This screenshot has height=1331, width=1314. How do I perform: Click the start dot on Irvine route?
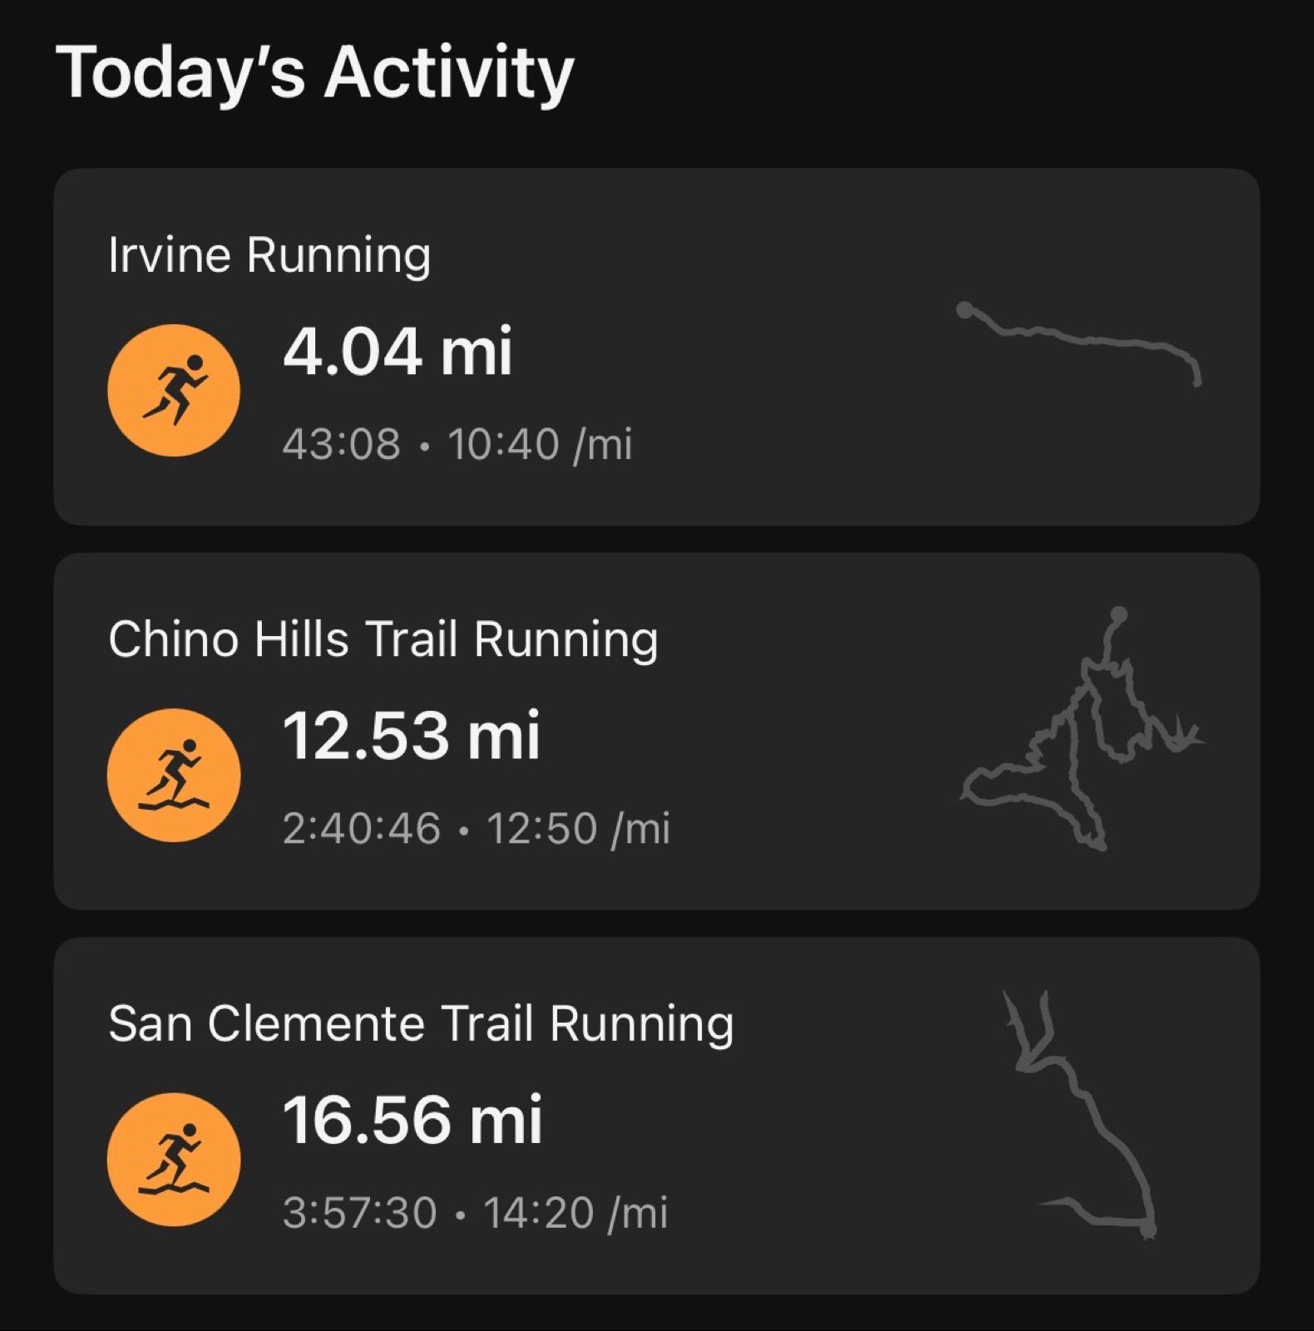tap(965, 310)
